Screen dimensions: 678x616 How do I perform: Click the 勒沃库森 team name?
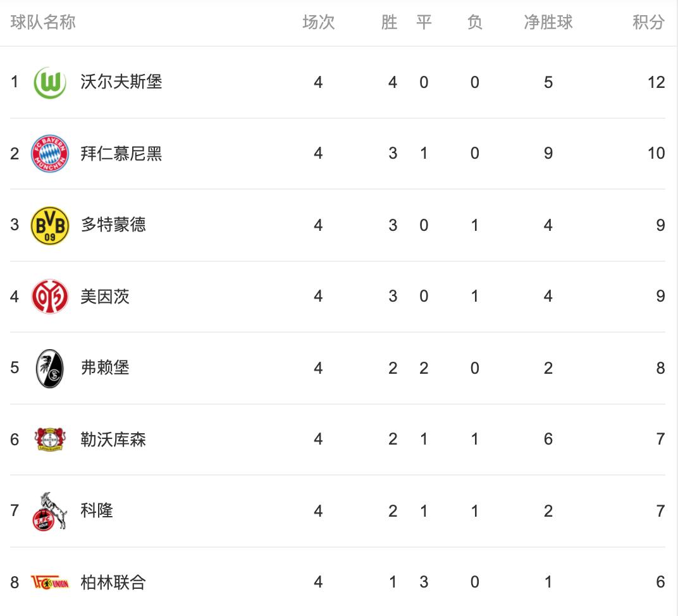tap(113, 439)
